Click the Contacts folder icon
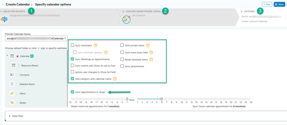This screenshot has height=125, width=287. coord(12,75)
